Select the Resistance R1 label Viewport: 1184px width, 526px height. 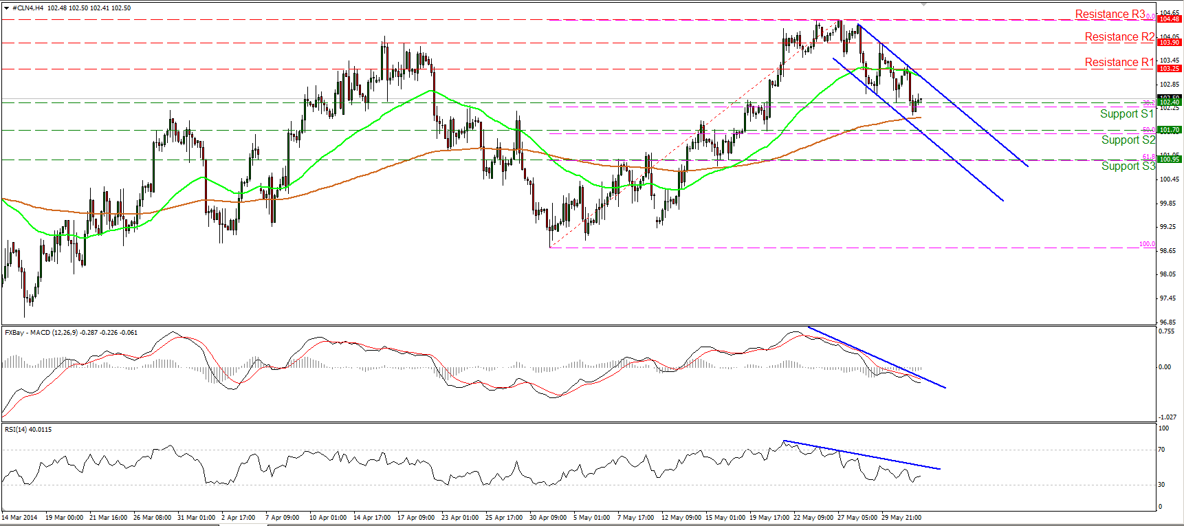coord(1119,63)
